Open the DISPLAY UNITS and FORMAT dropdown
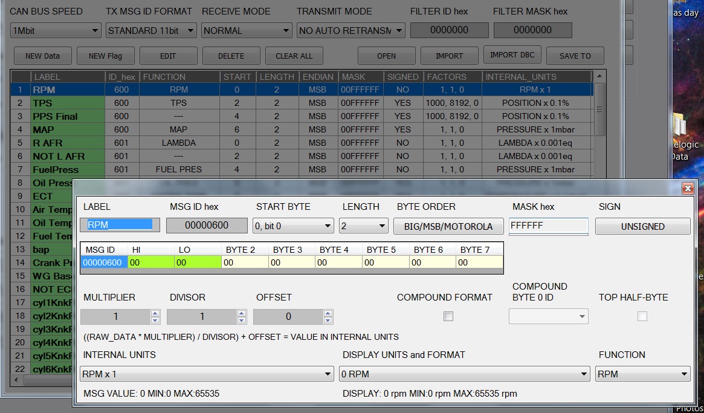 tap(463, 374)
